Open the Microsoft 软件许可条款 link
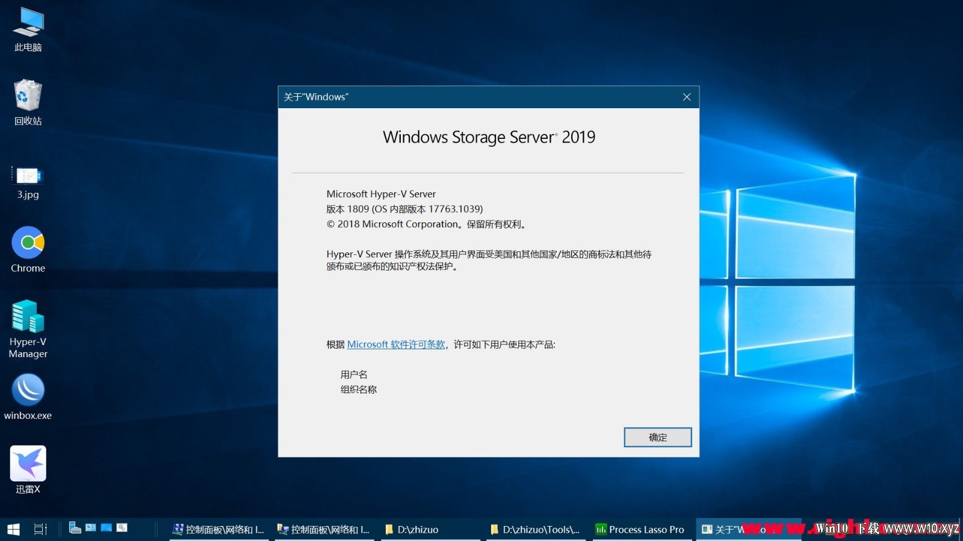Viewport: 963px width, 541px height. click(x=396, y=344)
